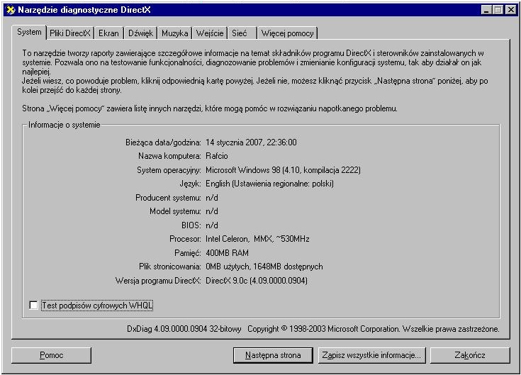Click the Bieżąca data/godzina label

pyautogui.click(x=163, y=142)
